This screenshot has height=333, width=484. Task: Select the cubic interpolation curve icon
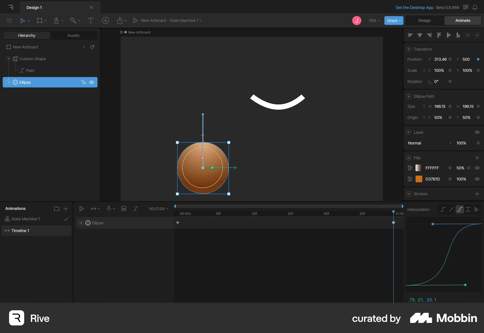(460, 209)
